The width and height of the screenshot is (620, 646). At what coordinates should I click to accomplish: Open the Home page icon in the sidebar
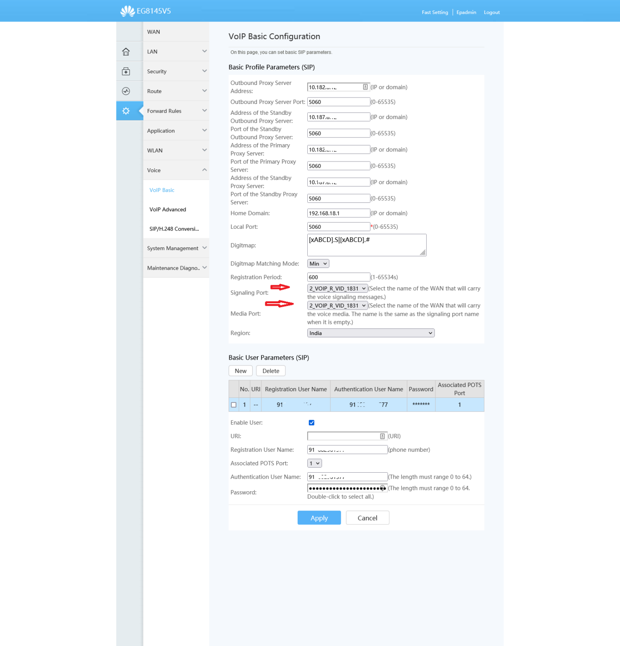click(126, 51)
